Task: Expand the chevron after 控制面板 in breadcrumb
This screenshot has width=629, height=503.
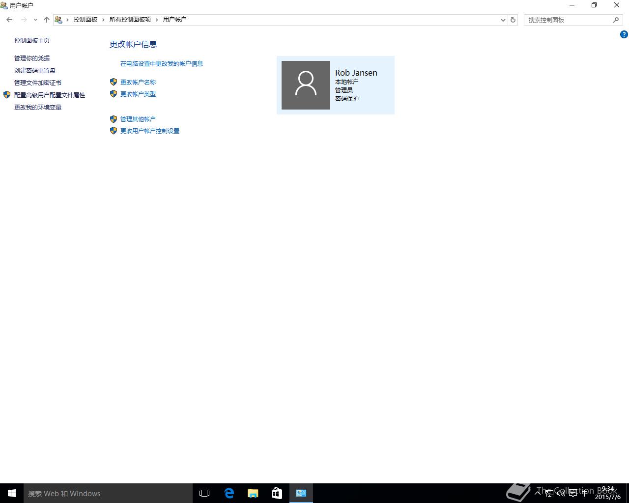Action: [x=104, y=20]
